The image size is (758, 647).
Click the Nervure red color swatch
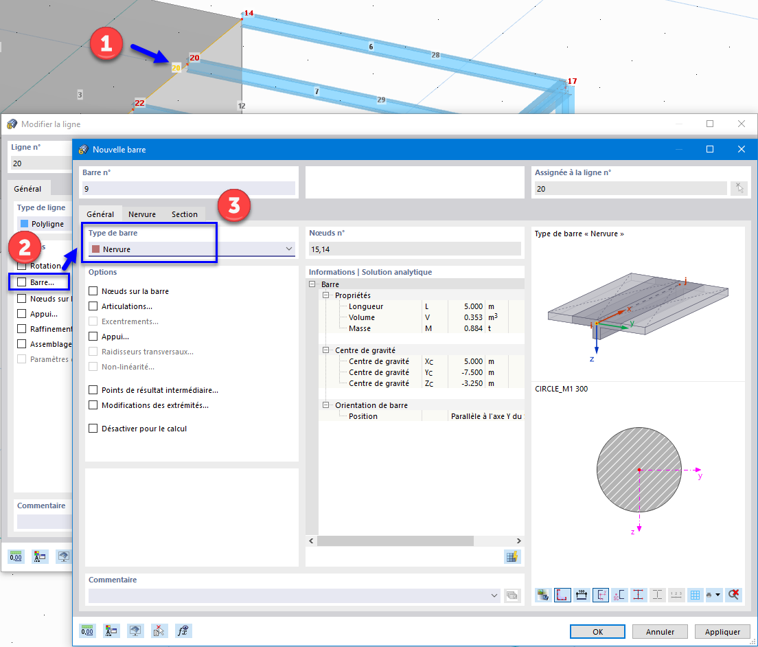point(95,249)
